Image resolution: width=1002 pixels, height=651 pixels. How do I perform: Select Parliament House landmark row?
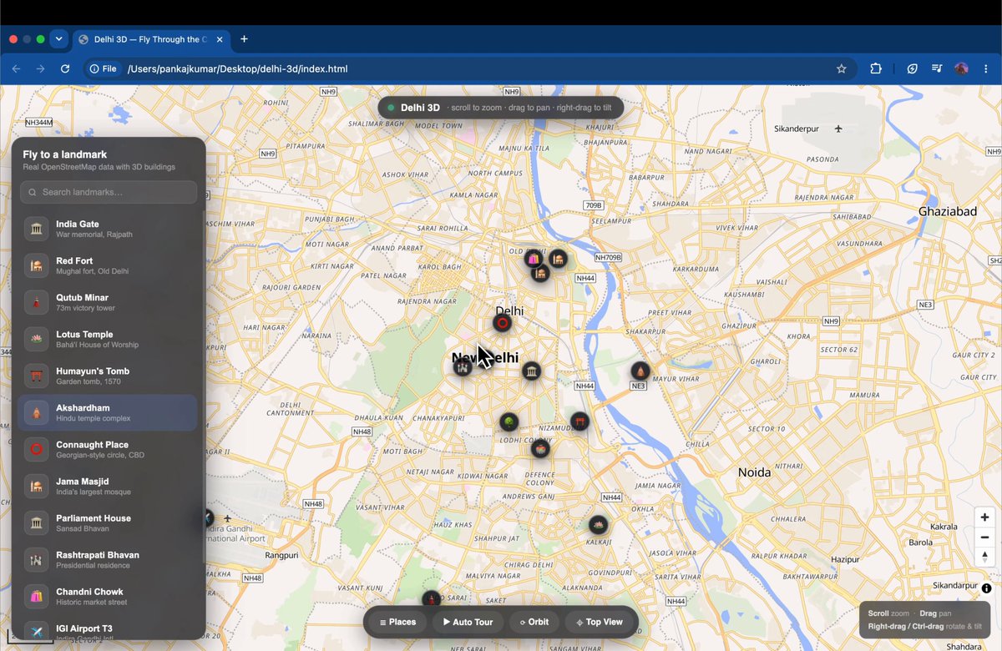108,522
